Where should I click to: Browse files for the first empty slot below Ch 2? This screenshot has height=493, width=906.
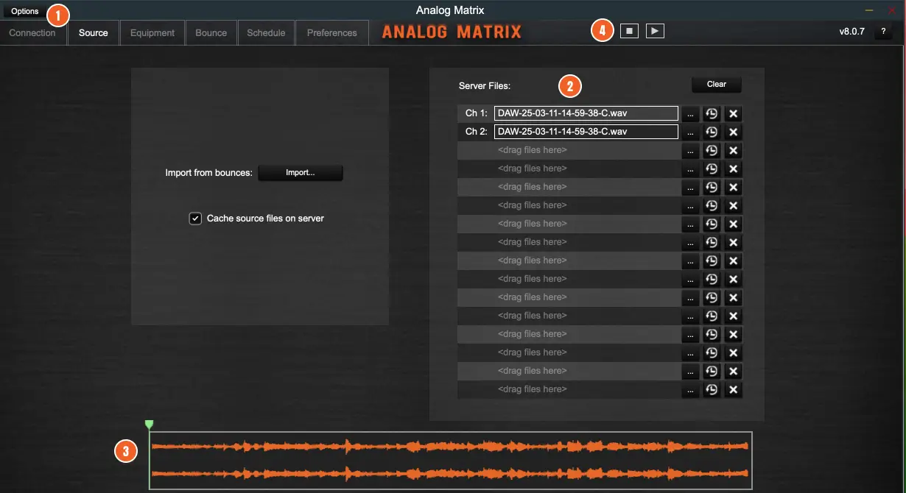click(x=690, y=151)
